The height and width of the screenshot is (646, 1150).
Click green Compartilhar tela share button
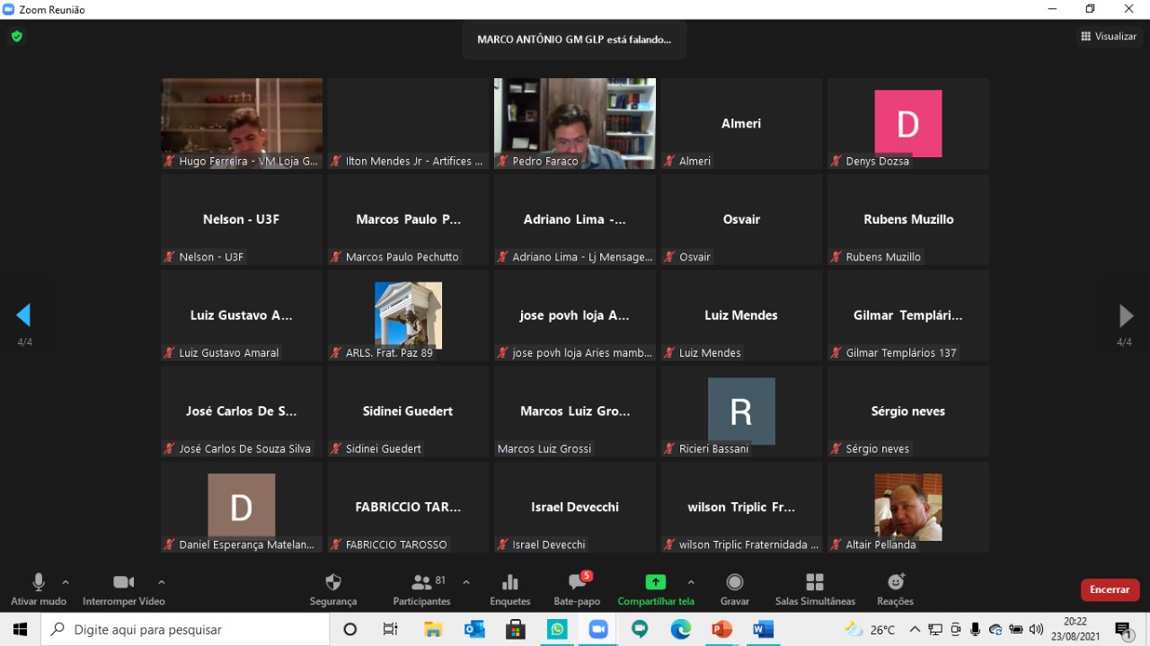[x=656, y=588]
